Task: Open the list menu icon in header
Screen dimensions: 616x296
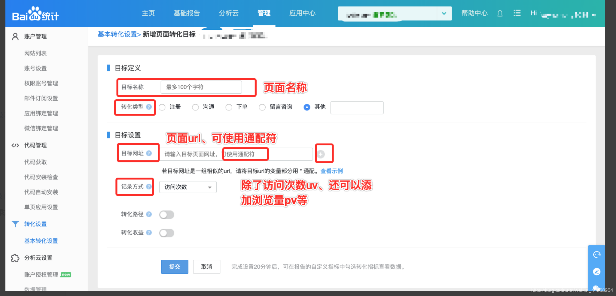Action: tap(517, 13)
